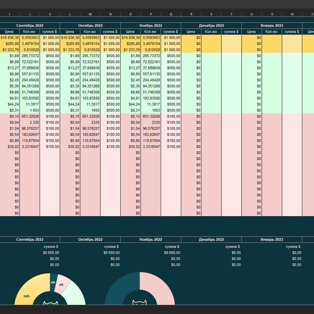Select the 651,32026 quantity cell under Октябрь 2022
The image size is (314, 314).
pos(90,116)
